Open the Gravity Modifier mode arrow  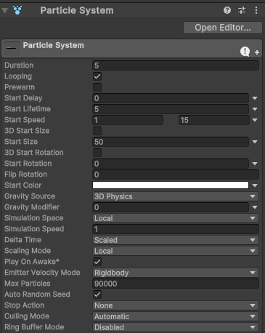pyautogui.click(x=255, y=207)
